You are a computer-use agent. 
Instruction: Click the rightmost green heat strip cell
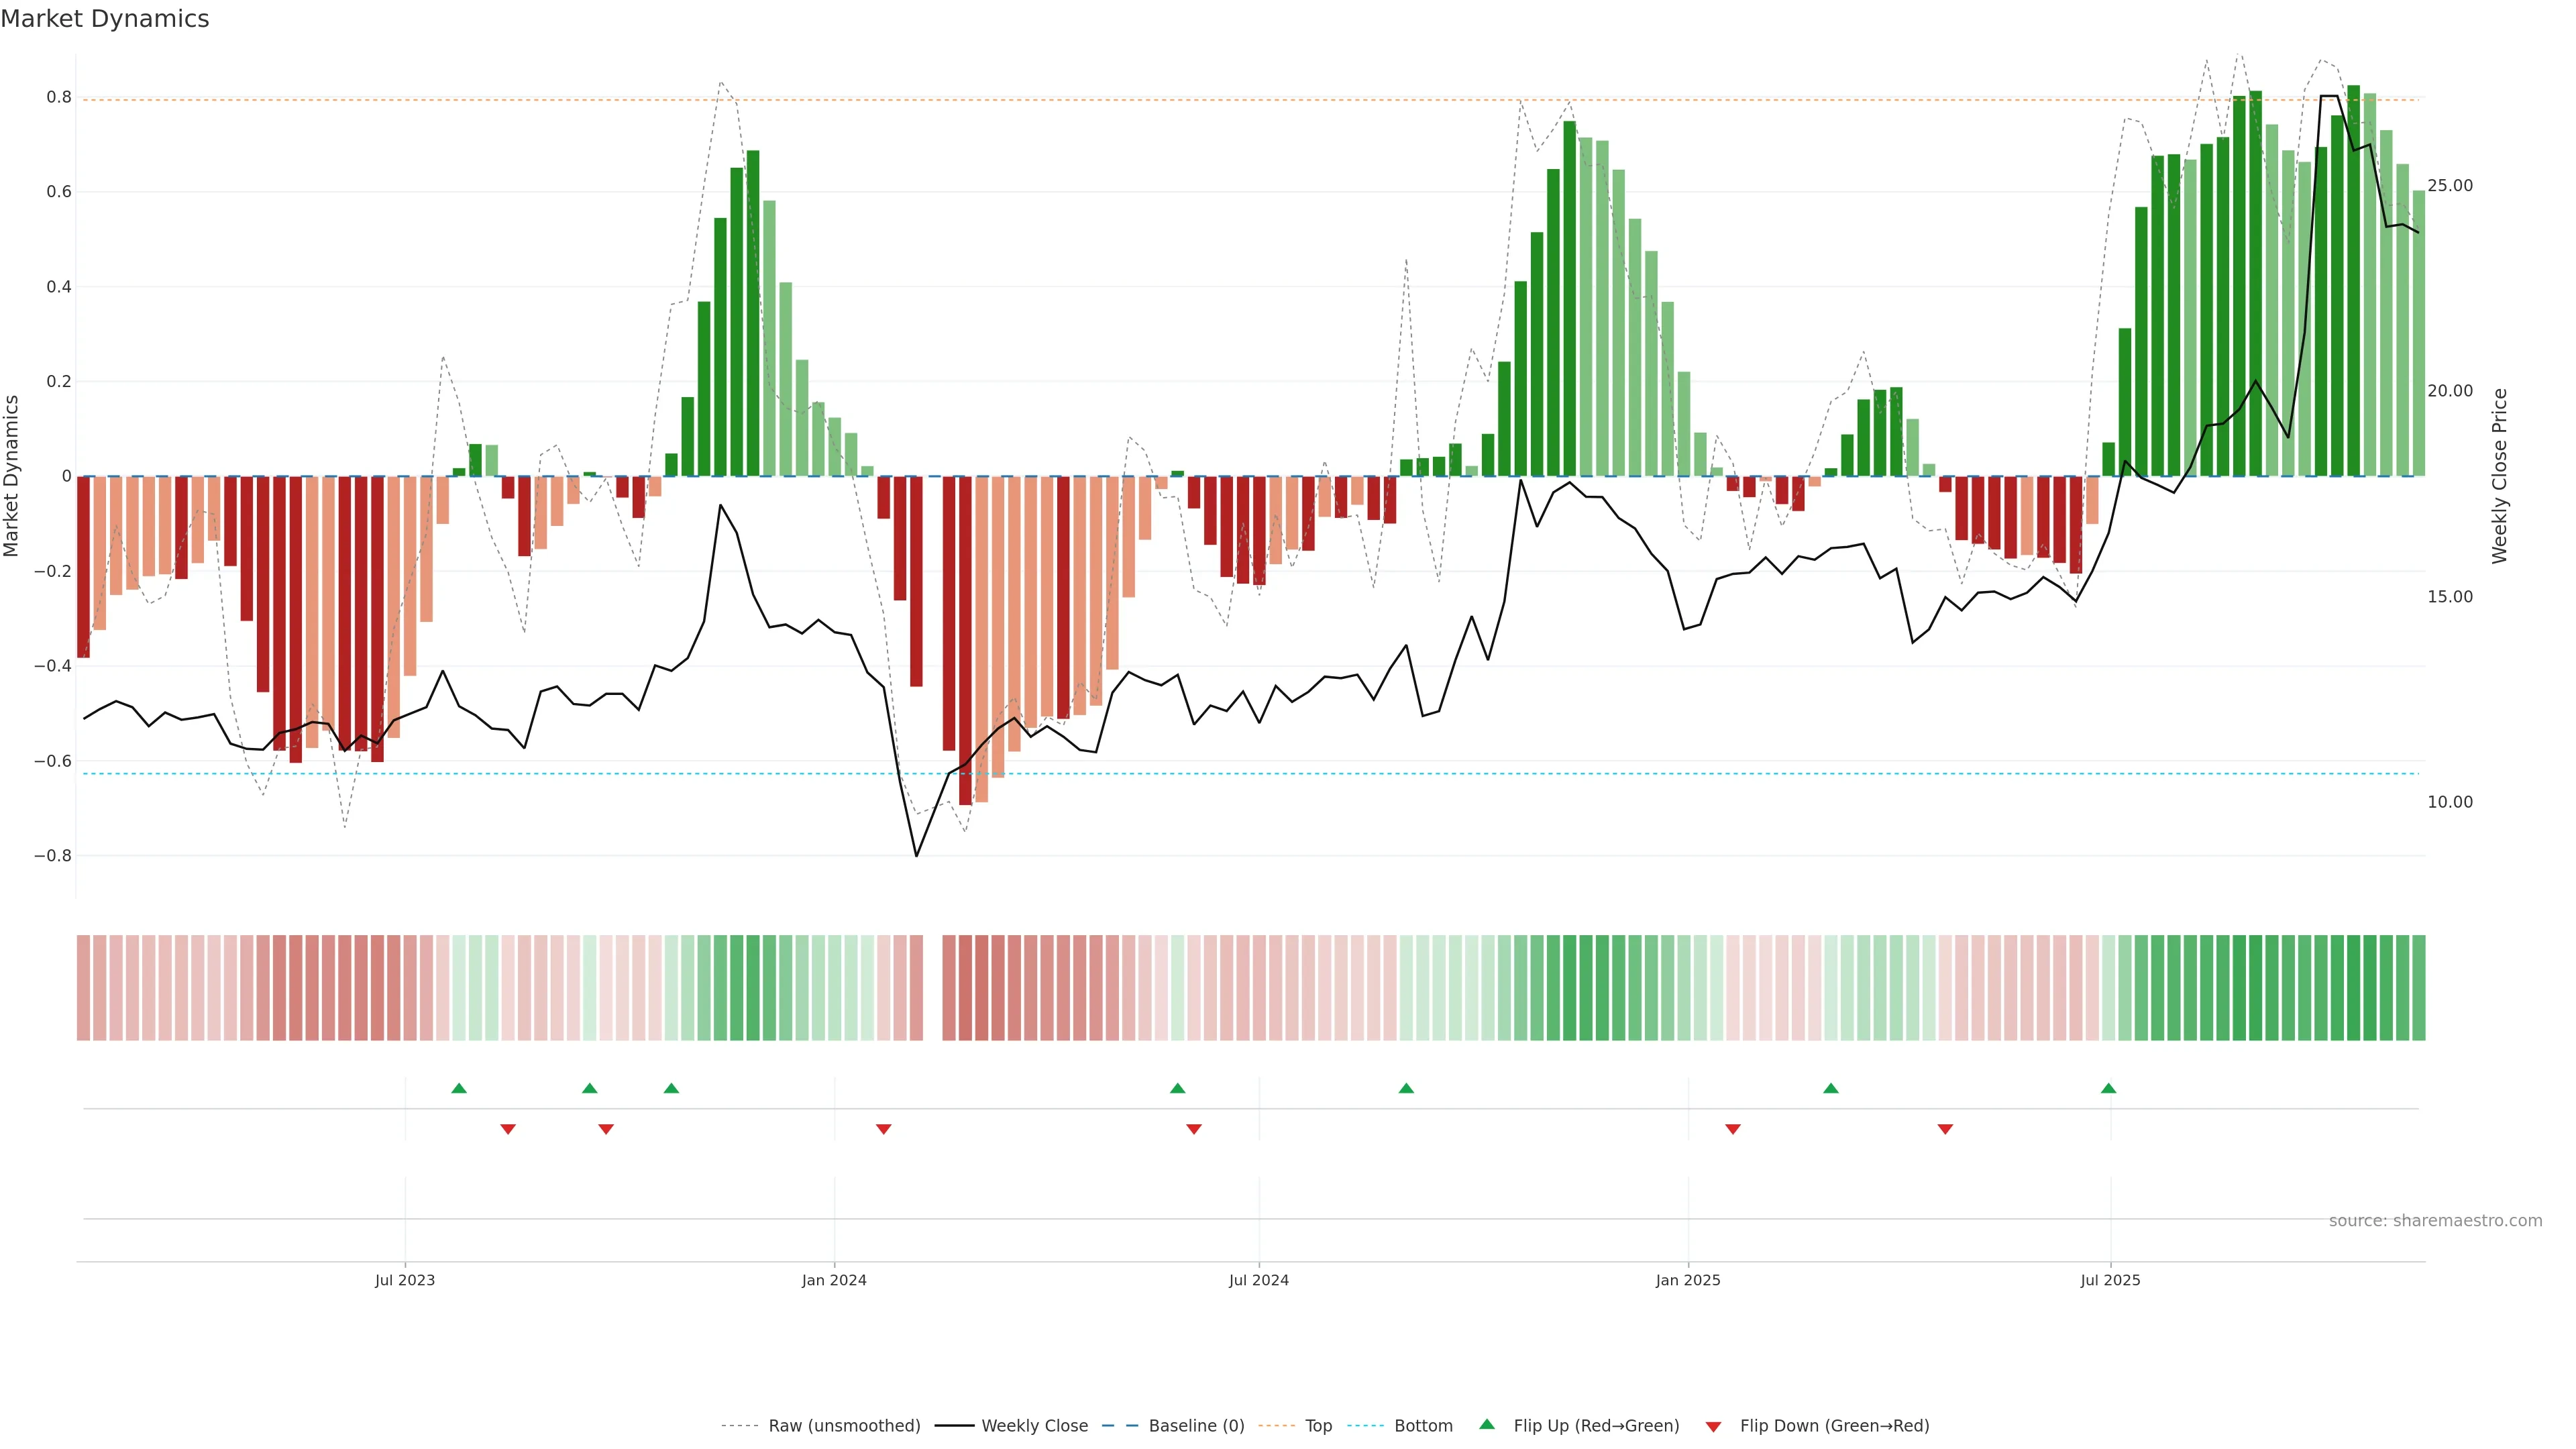pos(2418,988)
